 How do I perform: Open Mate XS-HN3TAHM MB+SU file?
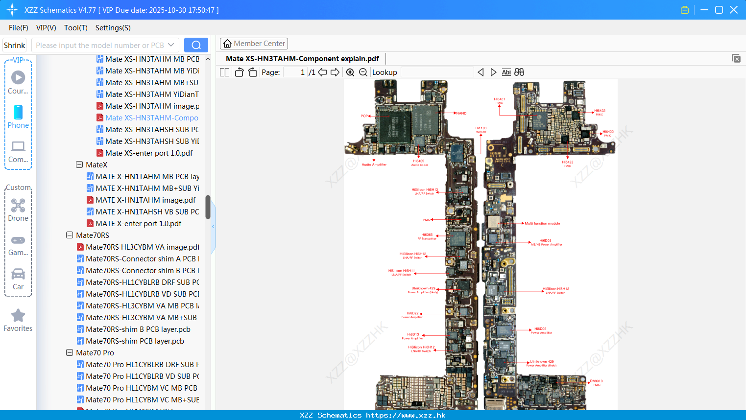click(147, 83)
